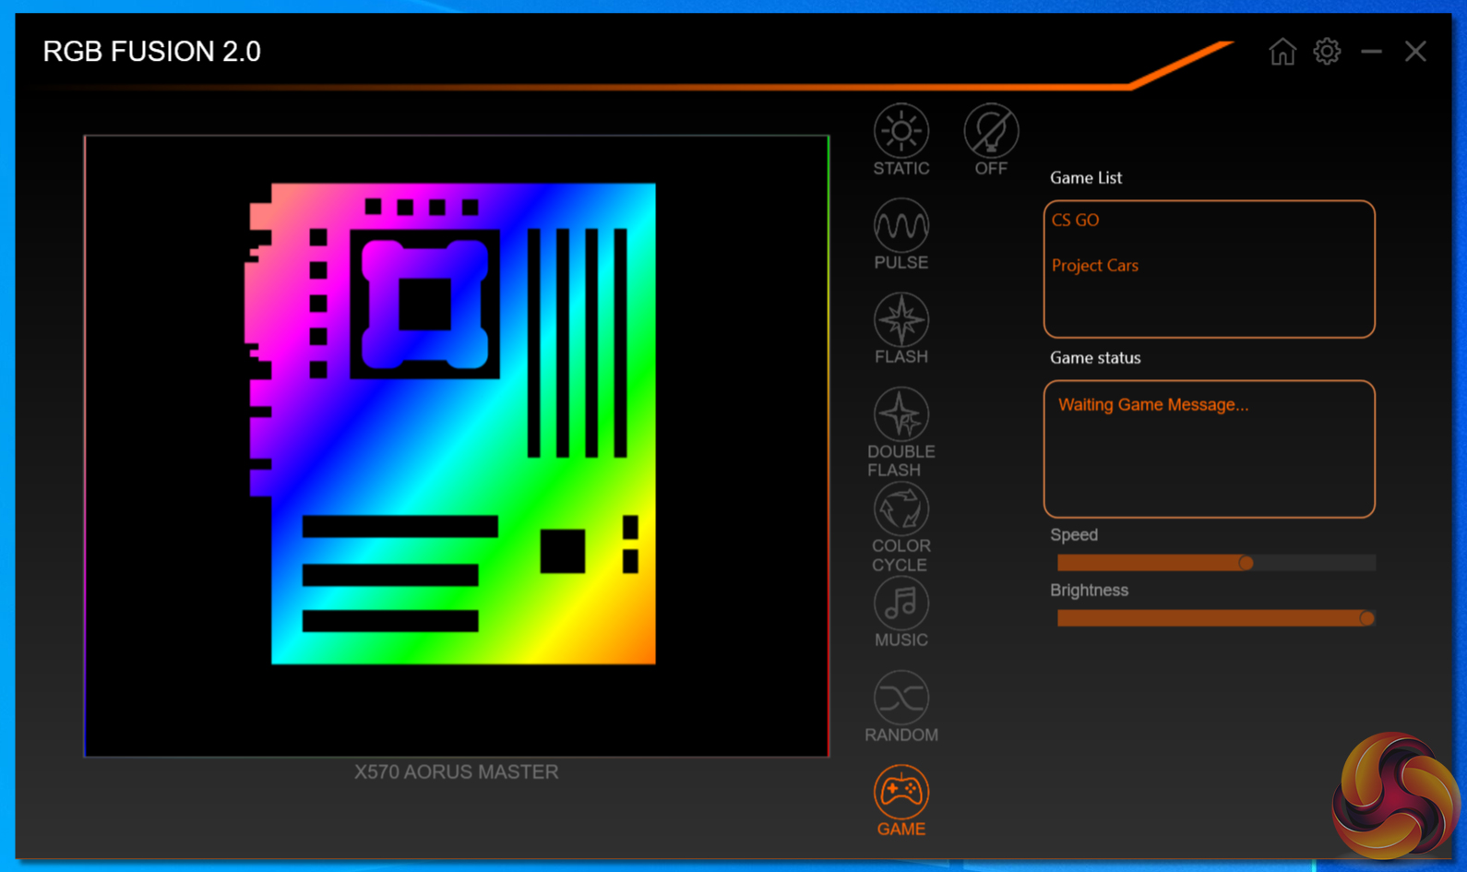Select Project Cars in the Game List
This screenshot has width=1467, height=872.
coord(1095,266)
